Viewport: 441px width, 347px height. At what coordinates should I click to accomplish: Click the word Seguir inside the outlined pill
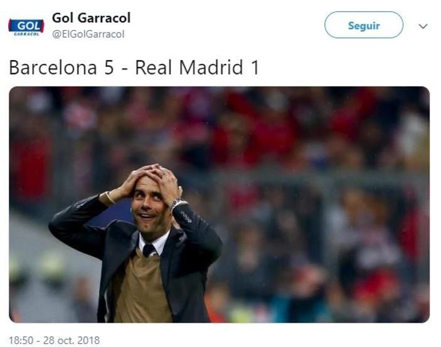[364, 26]
